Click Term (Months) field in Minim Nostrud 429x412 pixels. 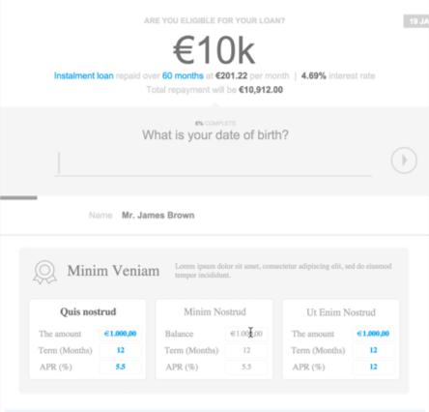click(246, 350)
